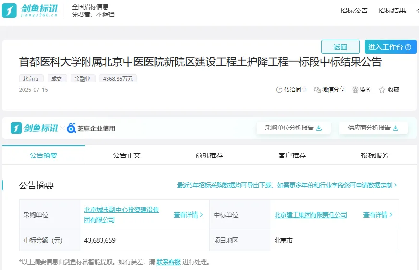Screen dimensions: 419x270
Task: Click the 芝麻企业信用 logo
Action: (x=91, y=128)
